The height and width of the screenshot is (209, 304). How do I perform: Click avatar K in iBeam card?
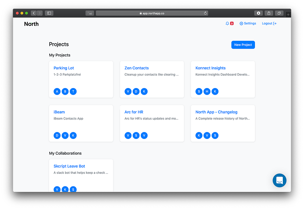(x=73, y=136)
